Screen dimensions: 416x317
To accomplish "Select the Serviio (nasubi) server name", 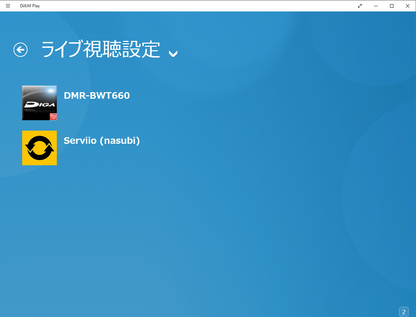I will (x=101, y=141).
